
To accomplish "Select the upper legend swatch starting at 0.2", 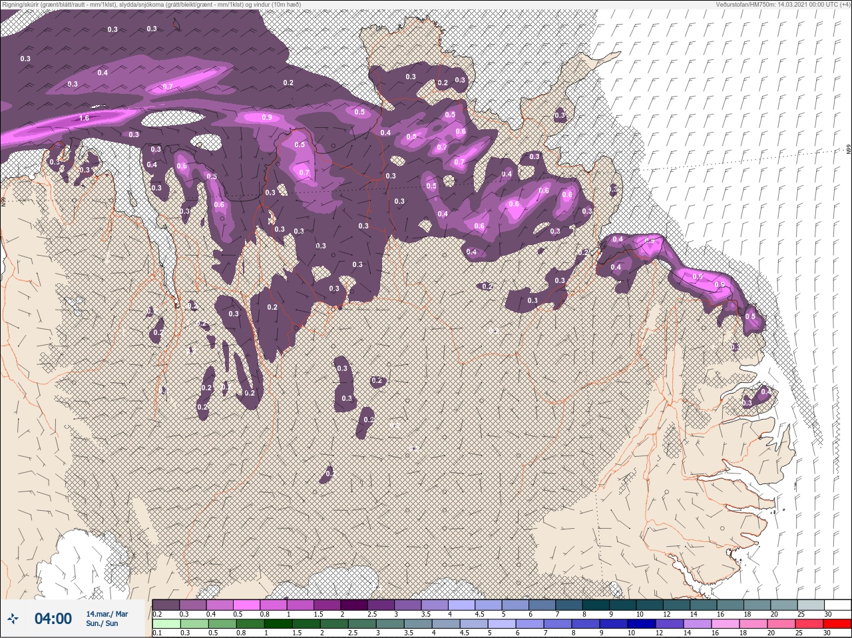I will tap(166, 604).
